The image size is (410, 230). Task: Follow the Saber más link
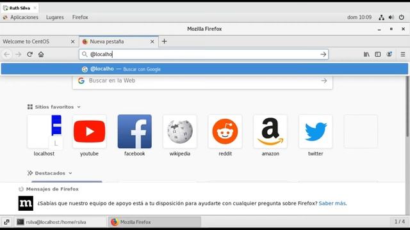point(332,203)
